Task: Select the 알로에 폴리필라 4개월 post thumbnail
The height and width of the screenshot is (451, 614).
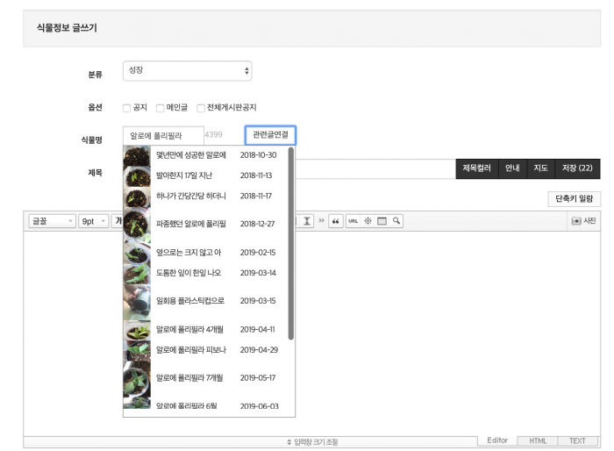Action: [x=136, y=331]
